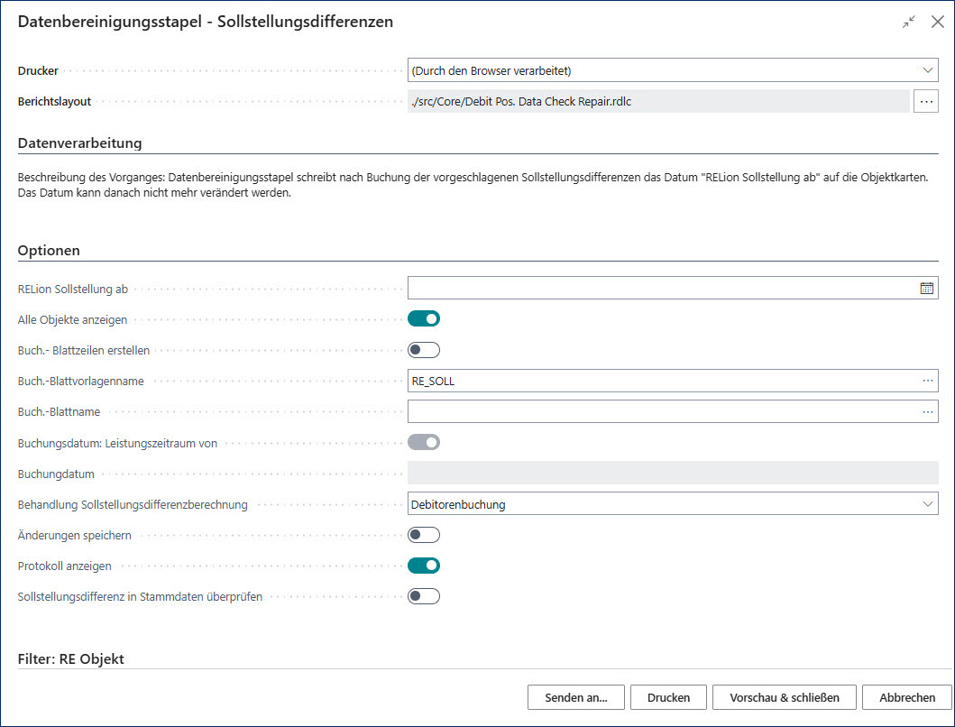Viewport: 955px width, 727px height.
Task: Click into the Buch.-Blattname text field
Action: tap(663, 412)
